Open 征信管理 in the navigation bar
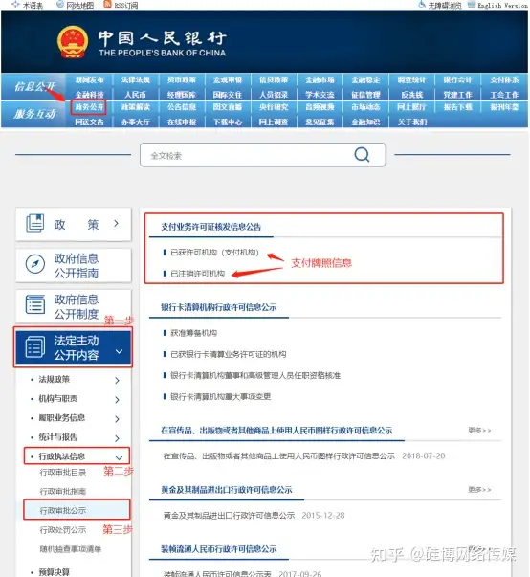 point(365,95)
